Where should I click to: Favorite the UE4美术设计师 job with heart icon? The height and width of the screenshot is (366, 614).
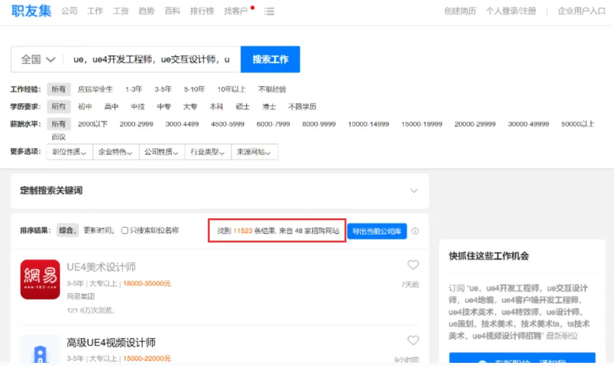pos(413,265)
